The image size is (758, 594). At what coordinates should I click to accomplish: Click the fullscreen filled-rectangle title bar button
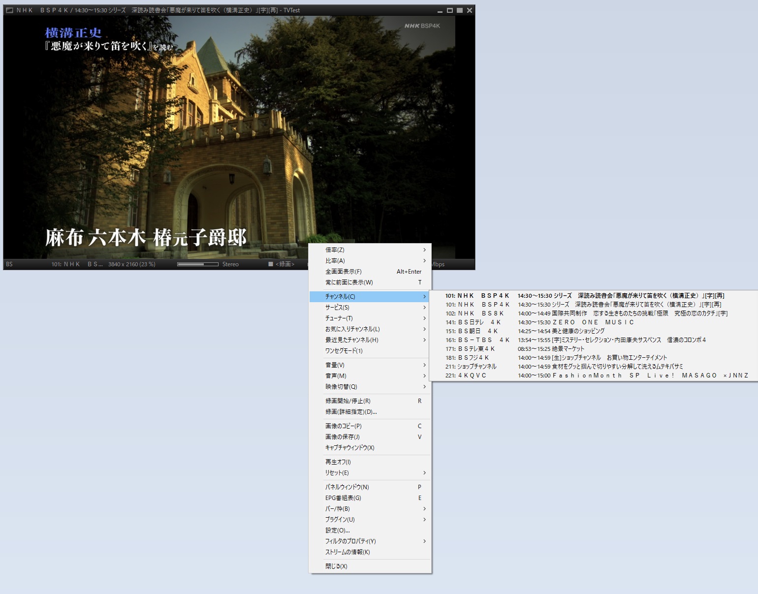click(x=459, y=10)
